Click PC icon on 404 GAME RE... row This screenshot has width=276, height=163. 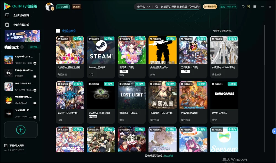[35, 90]
